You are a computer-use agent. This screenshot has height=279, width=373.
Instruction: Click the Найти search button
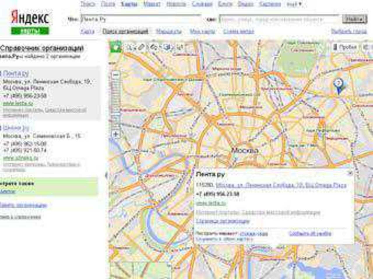354,19
